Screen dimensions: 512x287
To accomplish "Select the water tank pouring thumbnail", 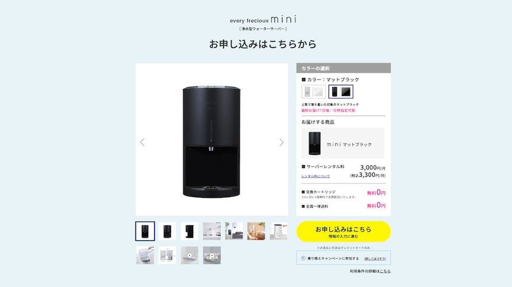I will point(145,255).
